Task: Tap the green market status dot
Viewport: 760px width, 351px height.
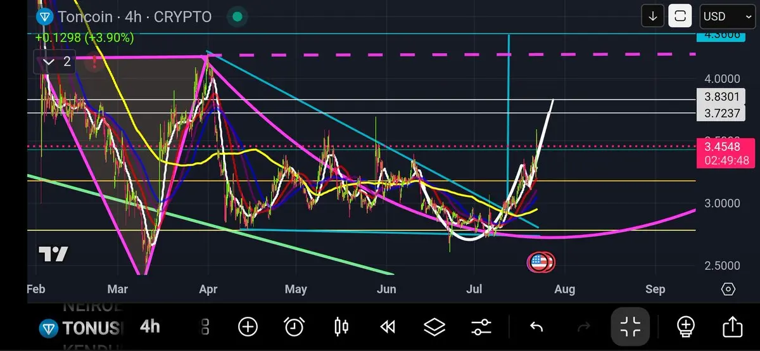Action: click(237, 17)
